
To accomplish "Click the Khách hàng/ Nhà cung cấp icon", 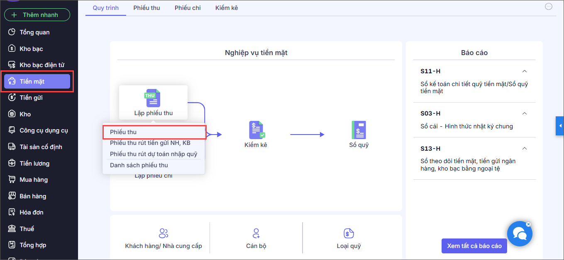I will [164, 233].
